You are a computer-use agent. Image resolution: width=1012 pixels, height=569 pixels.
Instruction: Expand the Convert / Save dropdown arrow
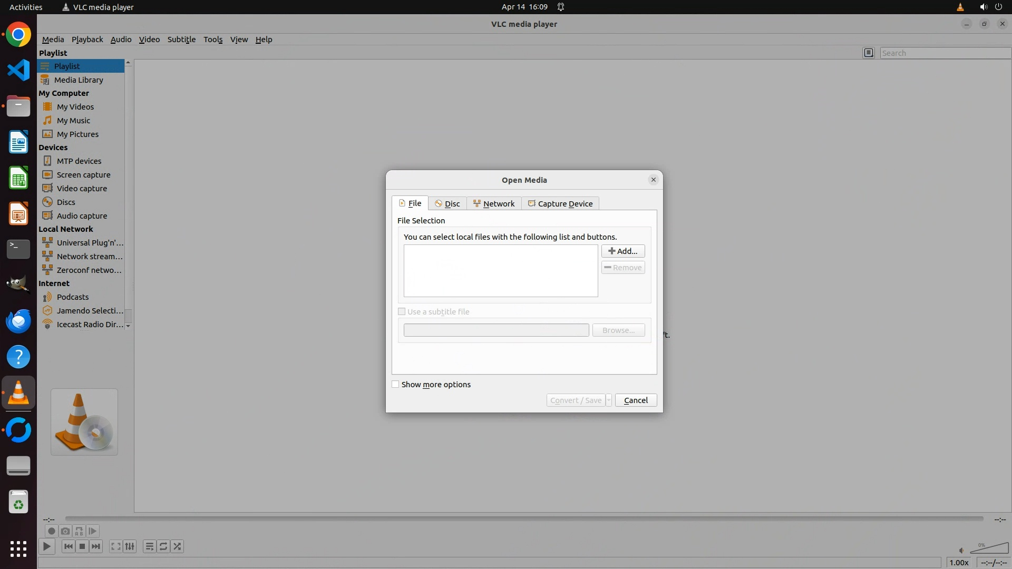click(608, 400)
